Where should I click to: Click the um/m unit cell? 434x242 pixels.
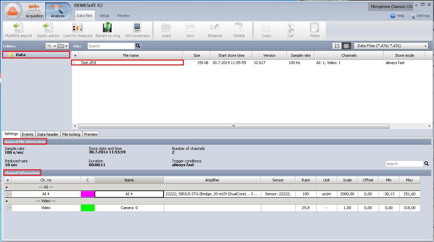tap(326, 194)
